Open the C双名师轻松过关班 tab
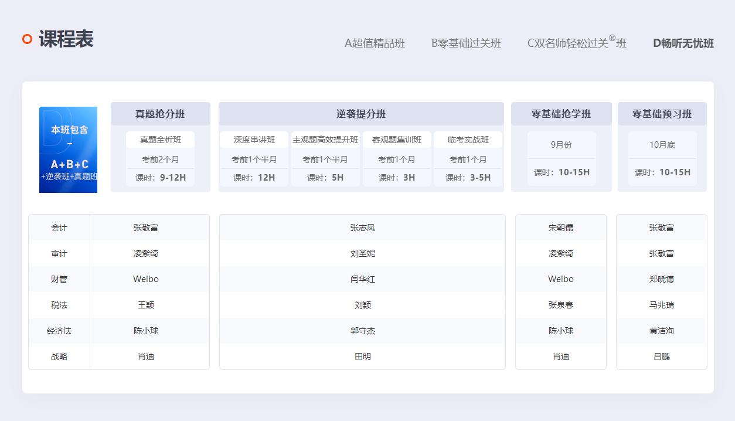This screenshot has height=421, width=735. click(575, 43)
